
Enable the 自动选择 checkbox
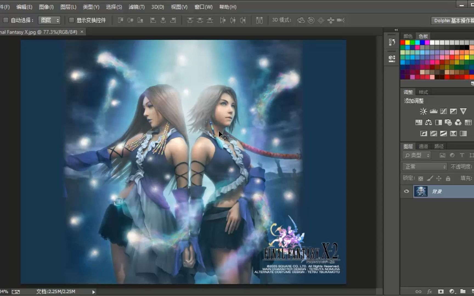pos(5,20)
